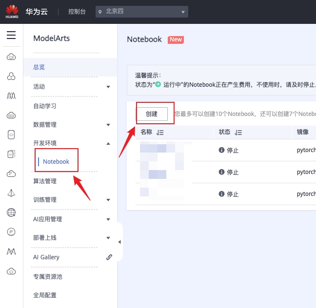This screenshot has height=308, width=316.
Task: Click the 创建 button
Action: (152, 114)
